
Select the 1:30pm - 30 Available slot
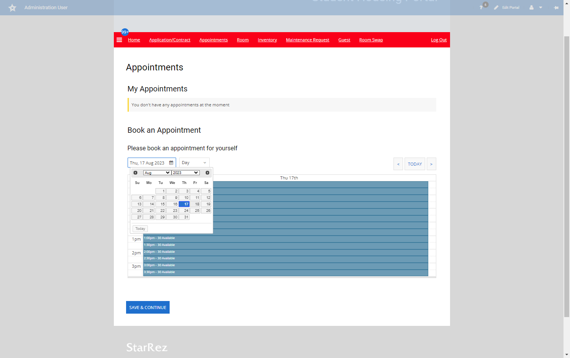click(x=286, y=246)
